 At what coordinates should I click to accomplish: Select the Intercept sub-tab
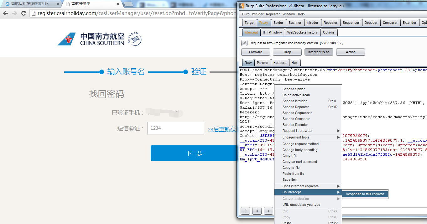coord(251,32)
